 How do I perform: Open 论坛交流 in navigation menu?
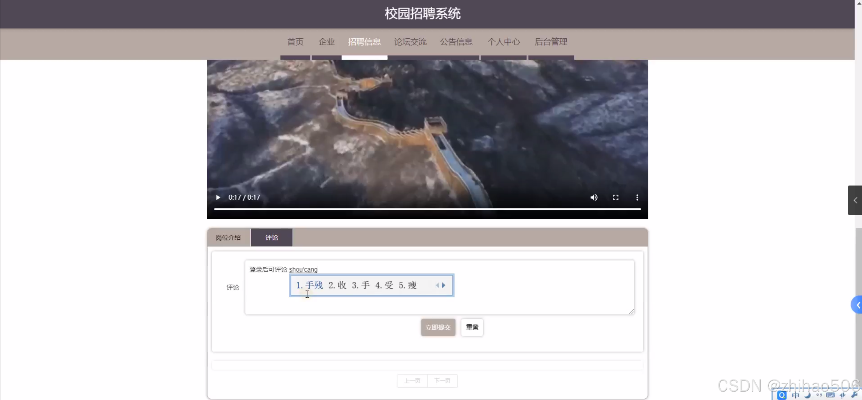(x=410, y=42)
